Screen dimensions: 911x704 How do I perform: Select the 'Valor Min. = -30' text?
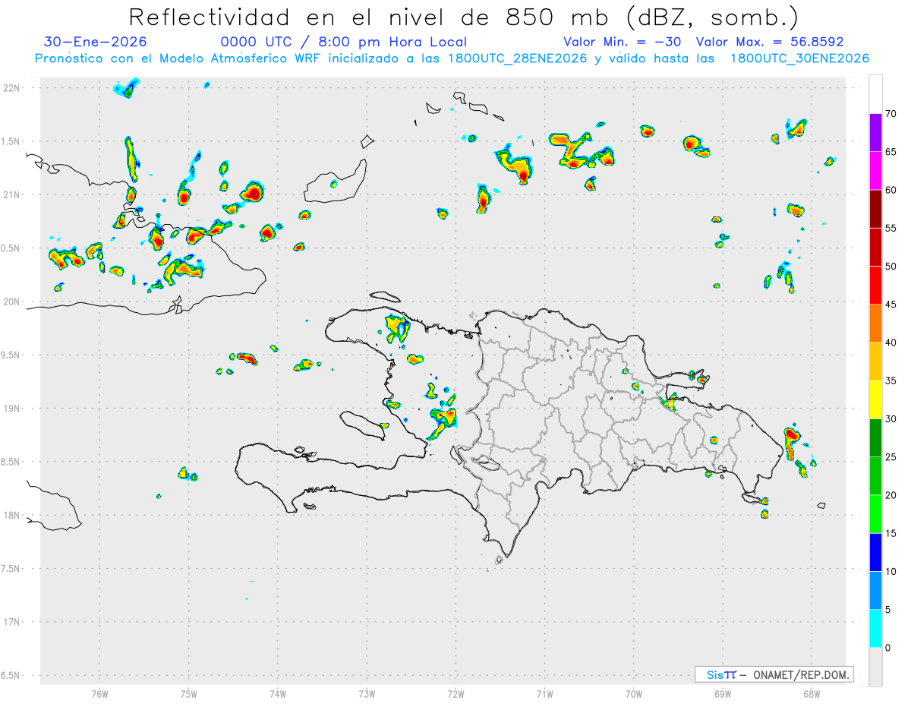coord(623,42)
